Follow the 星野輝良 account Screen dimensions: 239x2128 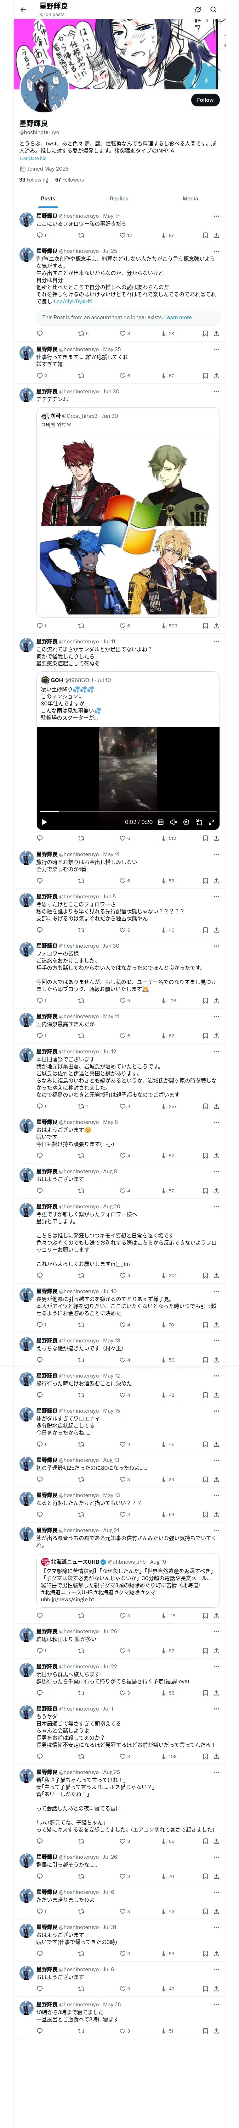[204, 100]
